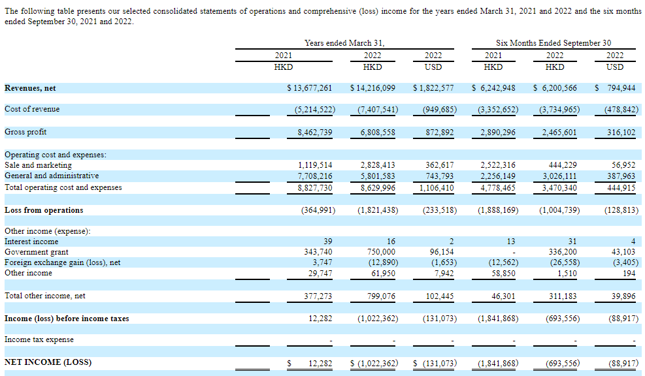645x376 pixels.
Task: Click the $1,822,577 revenue value
Action: click(x=433, y=88)
